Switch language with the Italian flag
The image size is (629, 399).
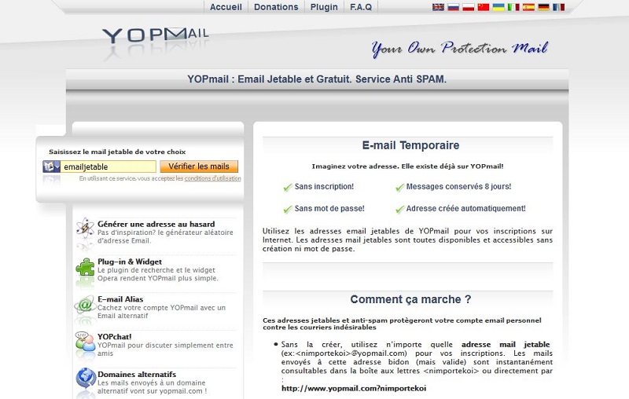click(x=513, y=7)
